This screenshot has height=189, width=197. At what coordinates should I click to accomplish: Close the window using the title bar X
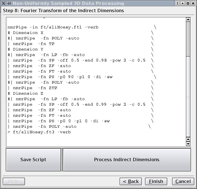(193, 4)
